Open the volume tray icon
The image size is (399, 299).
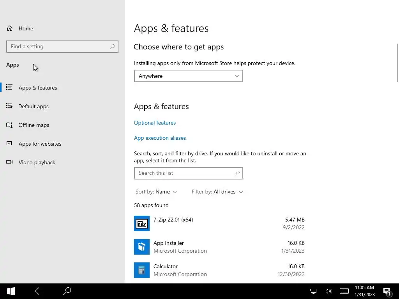coord(328,291)
